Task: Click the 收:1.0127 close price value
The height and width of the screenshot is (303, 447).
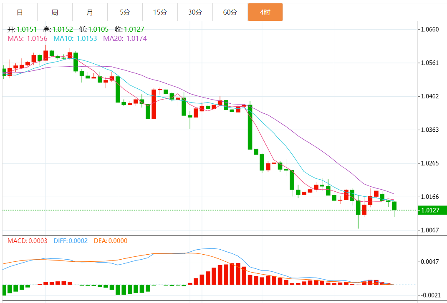Action: point(129,29)
